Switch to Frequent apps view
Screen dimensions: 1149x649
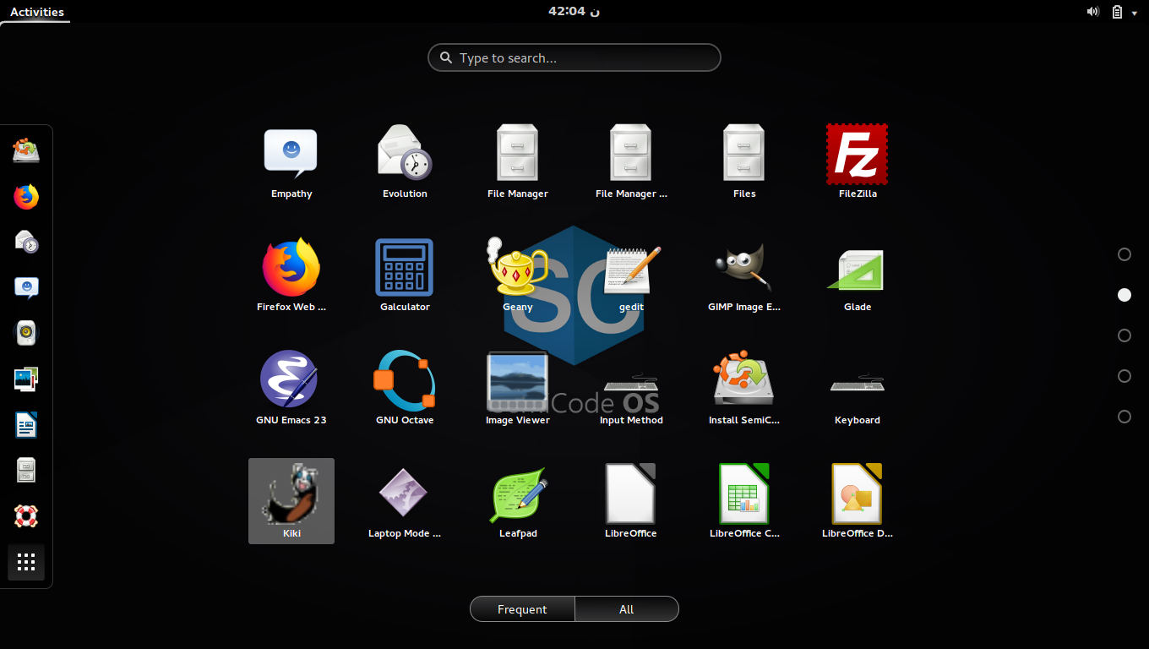click(522, 609)
